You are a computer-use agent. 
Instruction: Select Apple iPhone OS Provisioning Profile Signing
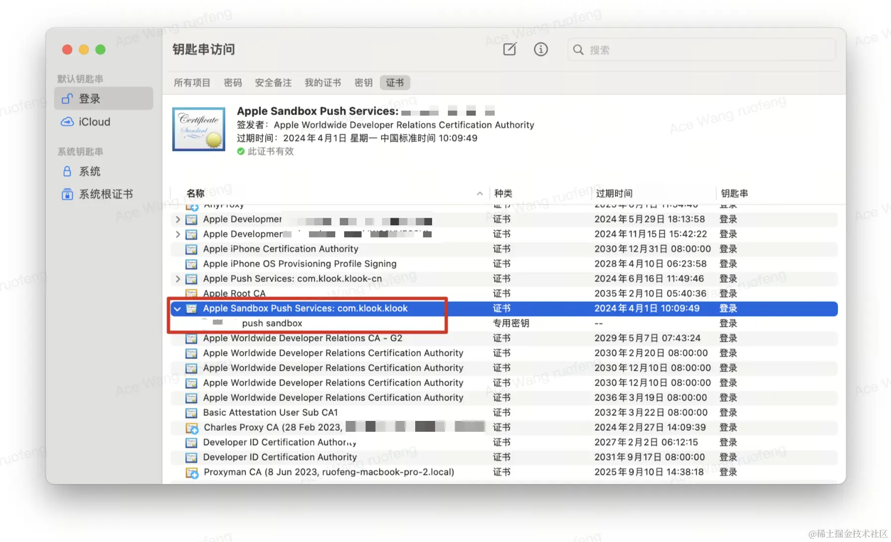(504, 264)
